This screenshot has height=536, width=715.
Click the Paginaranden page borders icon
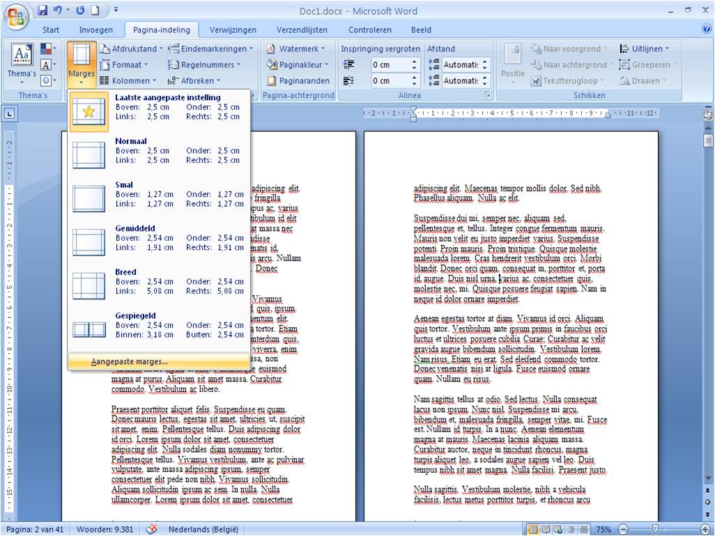tap(272, 81)
